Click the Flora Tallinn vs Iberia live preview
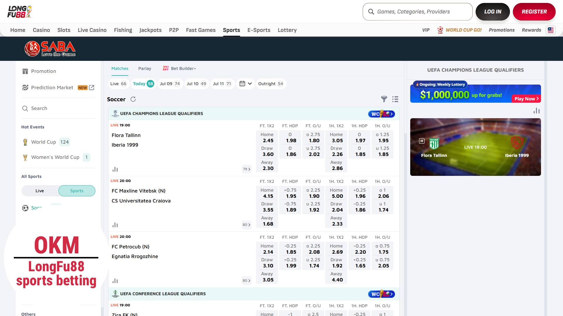 pos(475,147)
